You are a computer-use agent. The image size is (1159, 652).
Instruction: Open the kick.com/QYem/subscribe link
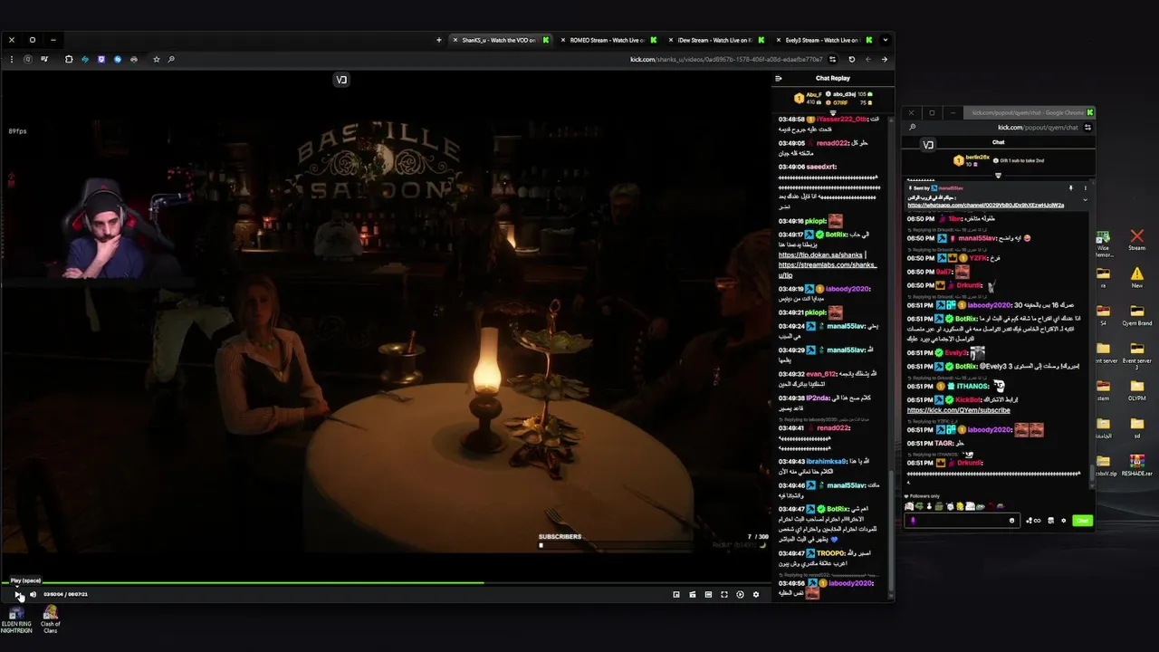pos(958,410)
